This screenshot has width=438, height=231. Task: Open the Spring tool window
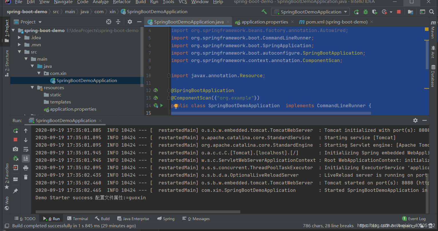(166, 219)
